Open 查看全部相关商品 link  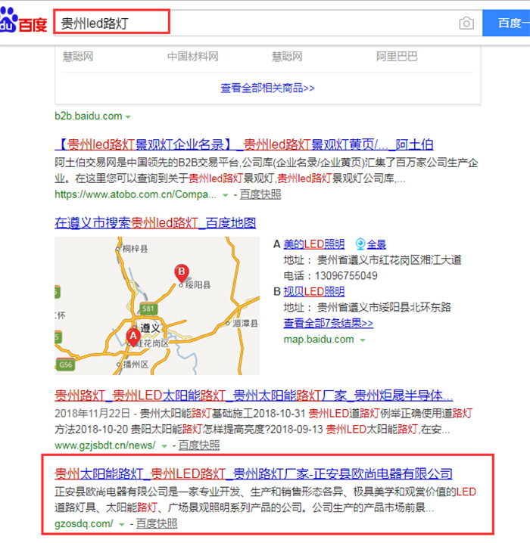(267, 88)
